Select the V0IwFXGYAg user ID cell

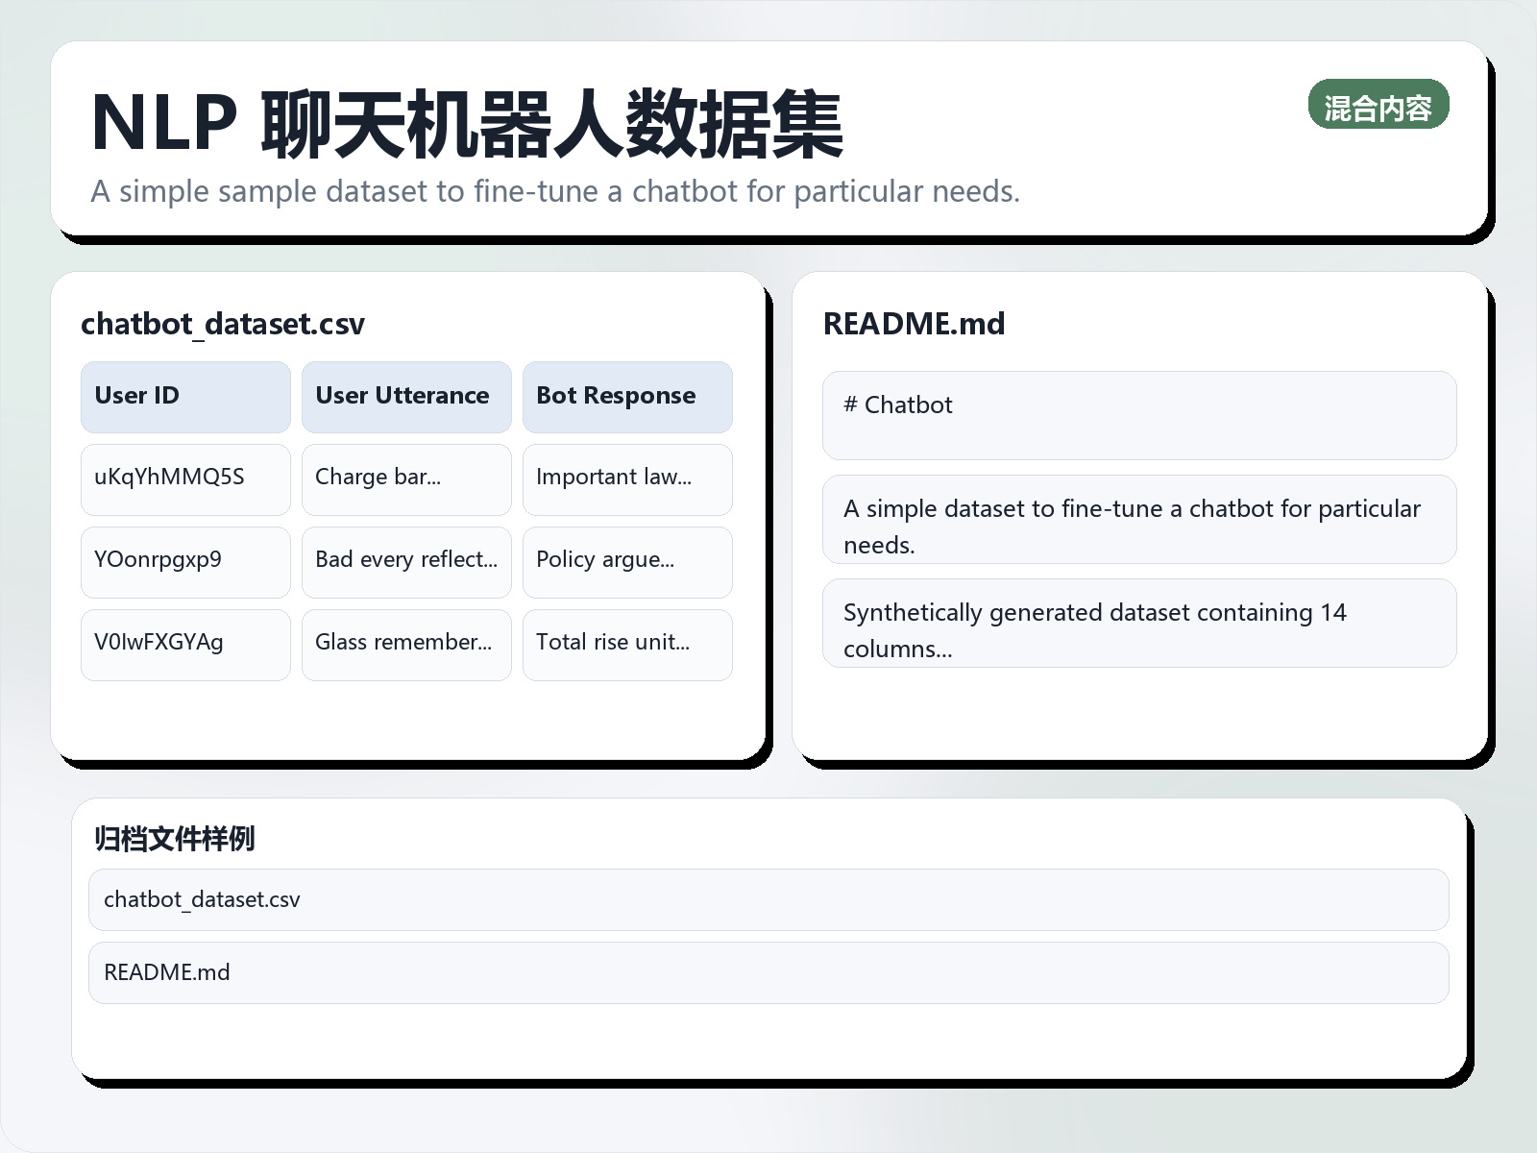(185, 644)
